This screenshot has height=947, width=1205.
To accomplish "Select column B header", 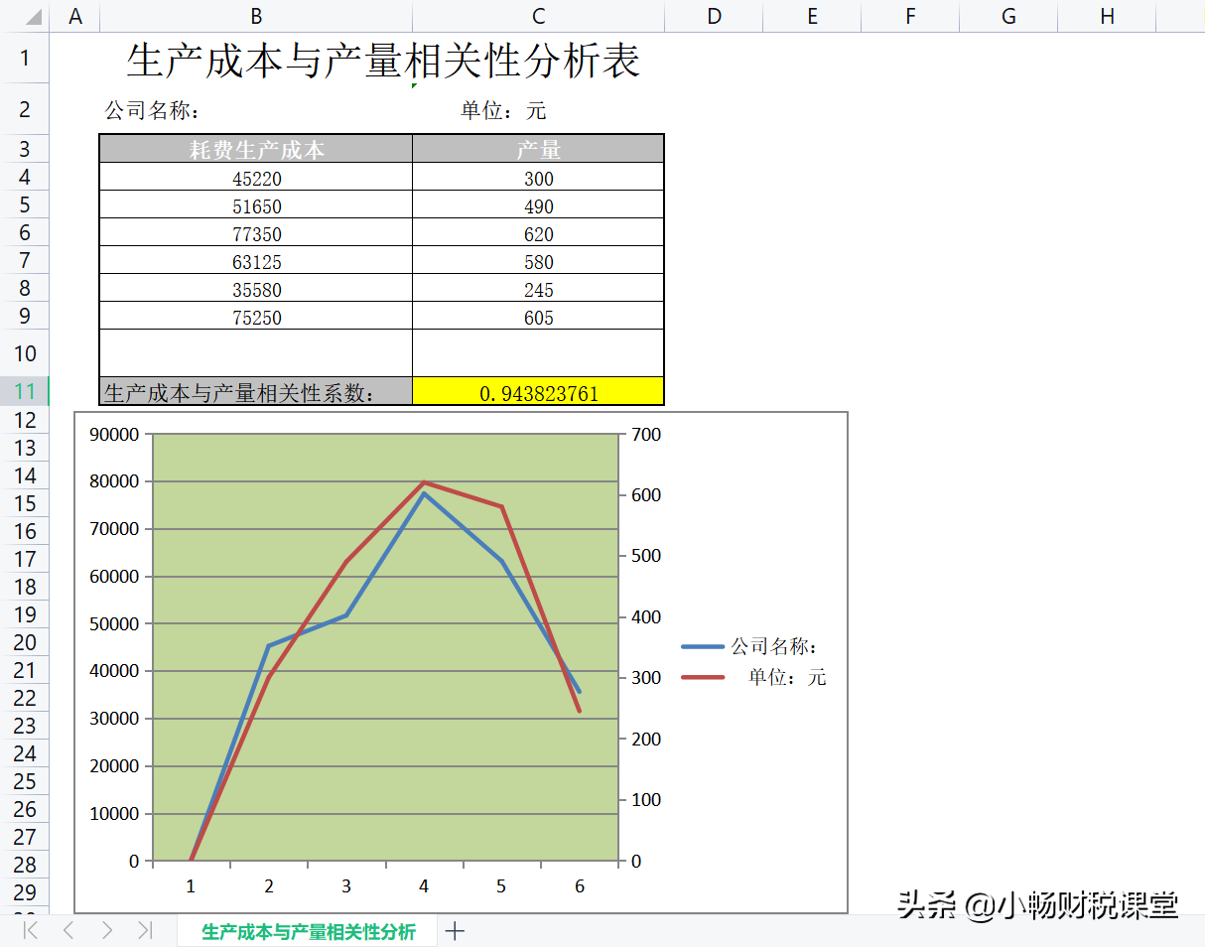I will click(255, 16).
